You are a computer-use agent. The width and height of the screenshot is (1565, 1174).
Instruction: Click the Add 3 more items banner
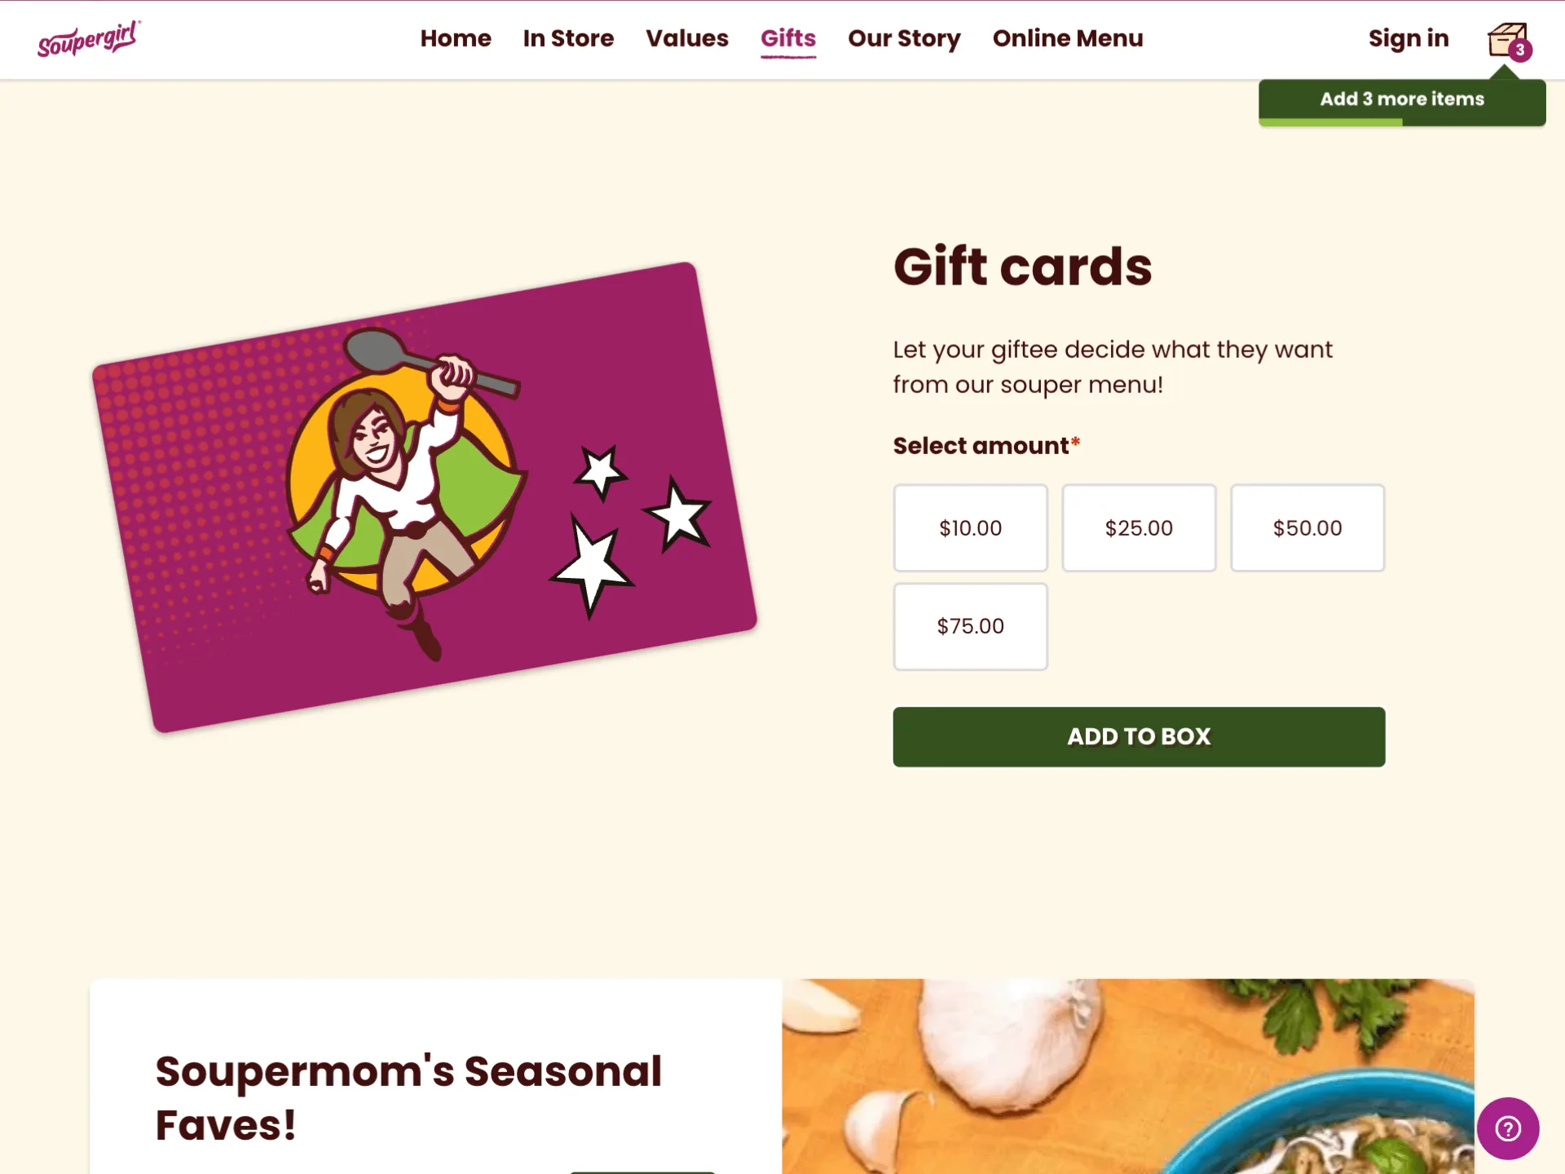pyautogui.click(x=1402, y=99)
